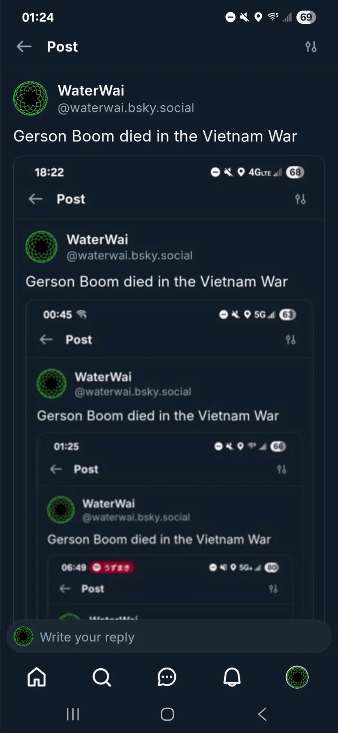The image size is (338, 733).
Task: Tap Android system back chevron
Action: click(x=262, y=714)
